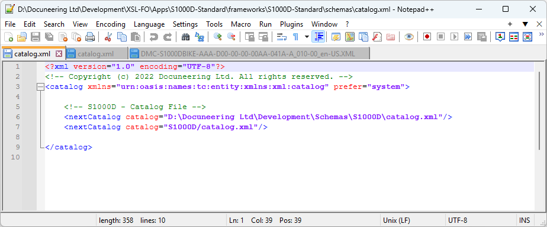Open Define your language icon
Screen dimensions: 547x227
pos(336,37)
